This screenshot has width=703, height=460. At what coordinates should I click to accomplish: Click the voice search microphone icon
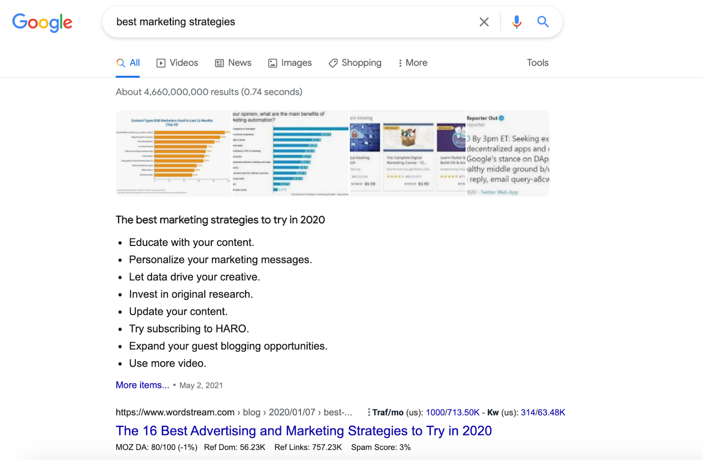pos(516,22)
